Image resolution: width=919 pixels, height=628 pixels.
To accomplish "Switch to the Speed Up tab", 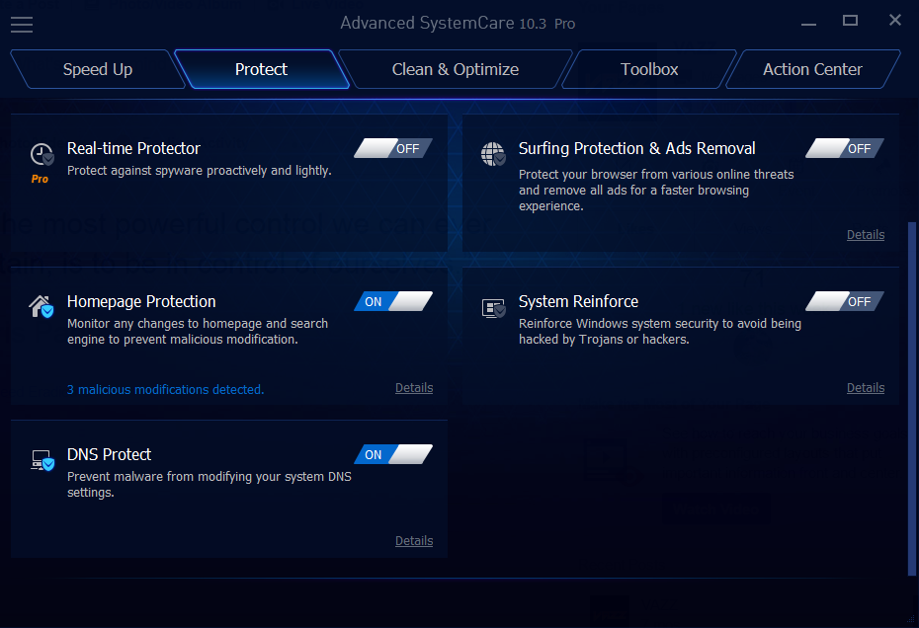I will (x=98, y=69).
